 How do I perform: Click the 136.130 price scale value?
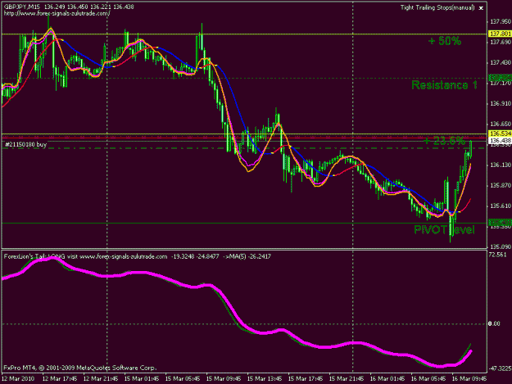coord(501,165)
